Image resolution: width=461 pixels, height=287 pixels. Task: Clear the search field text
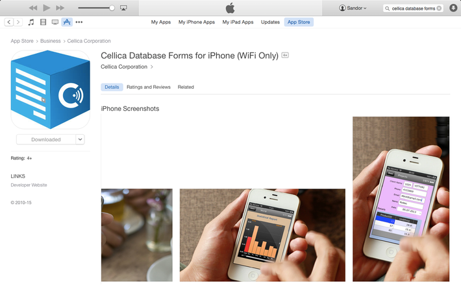(439, 8)
